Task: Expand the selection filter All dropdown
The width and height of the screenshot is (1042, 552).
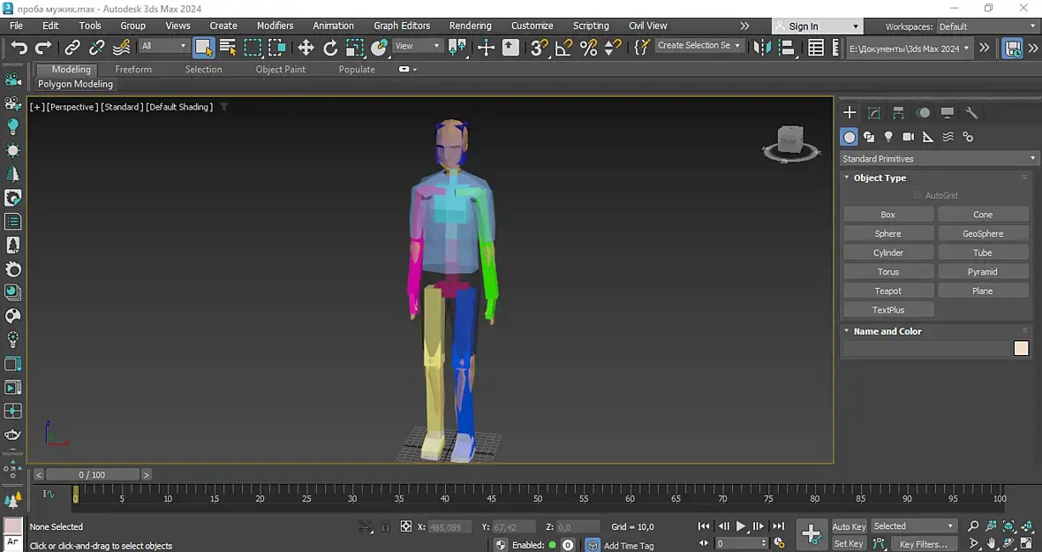Action: (164, 46)
